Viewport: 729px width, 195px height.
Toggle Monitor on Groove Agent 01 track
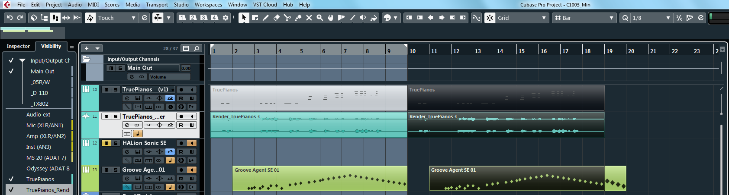192,170
